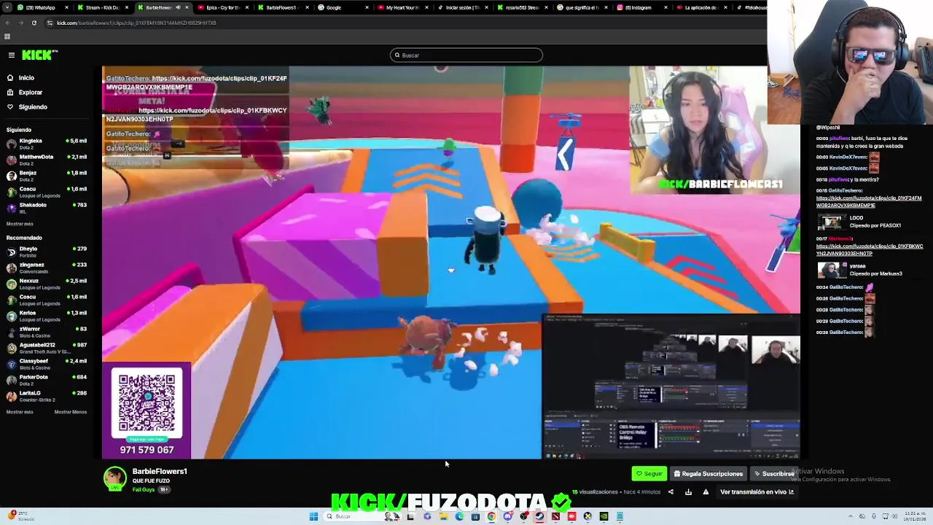Viewport: 933px width, 525px height.
Task: Click the Suscribirse button
Action: (x=774, y=474)
